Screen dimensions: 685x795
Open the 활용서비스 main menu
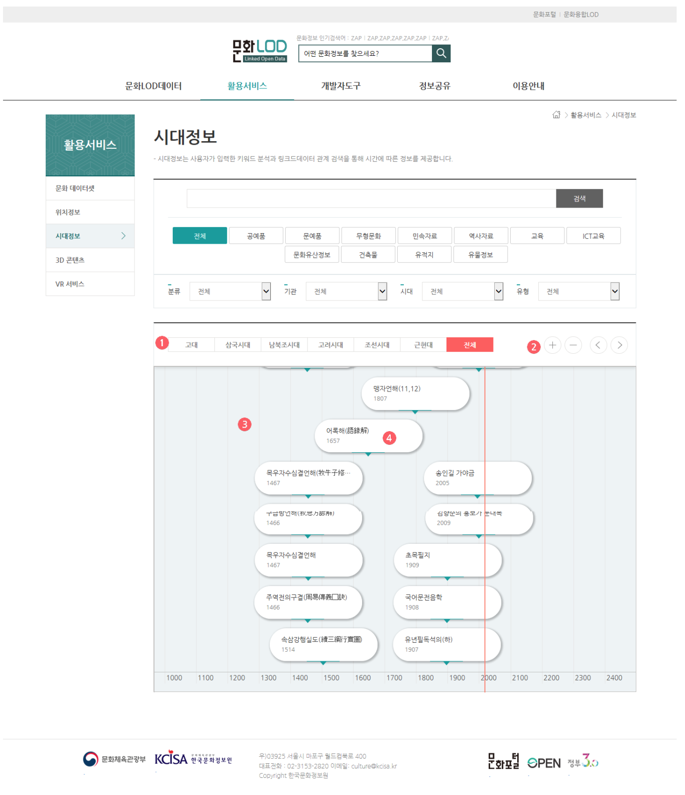247,86
